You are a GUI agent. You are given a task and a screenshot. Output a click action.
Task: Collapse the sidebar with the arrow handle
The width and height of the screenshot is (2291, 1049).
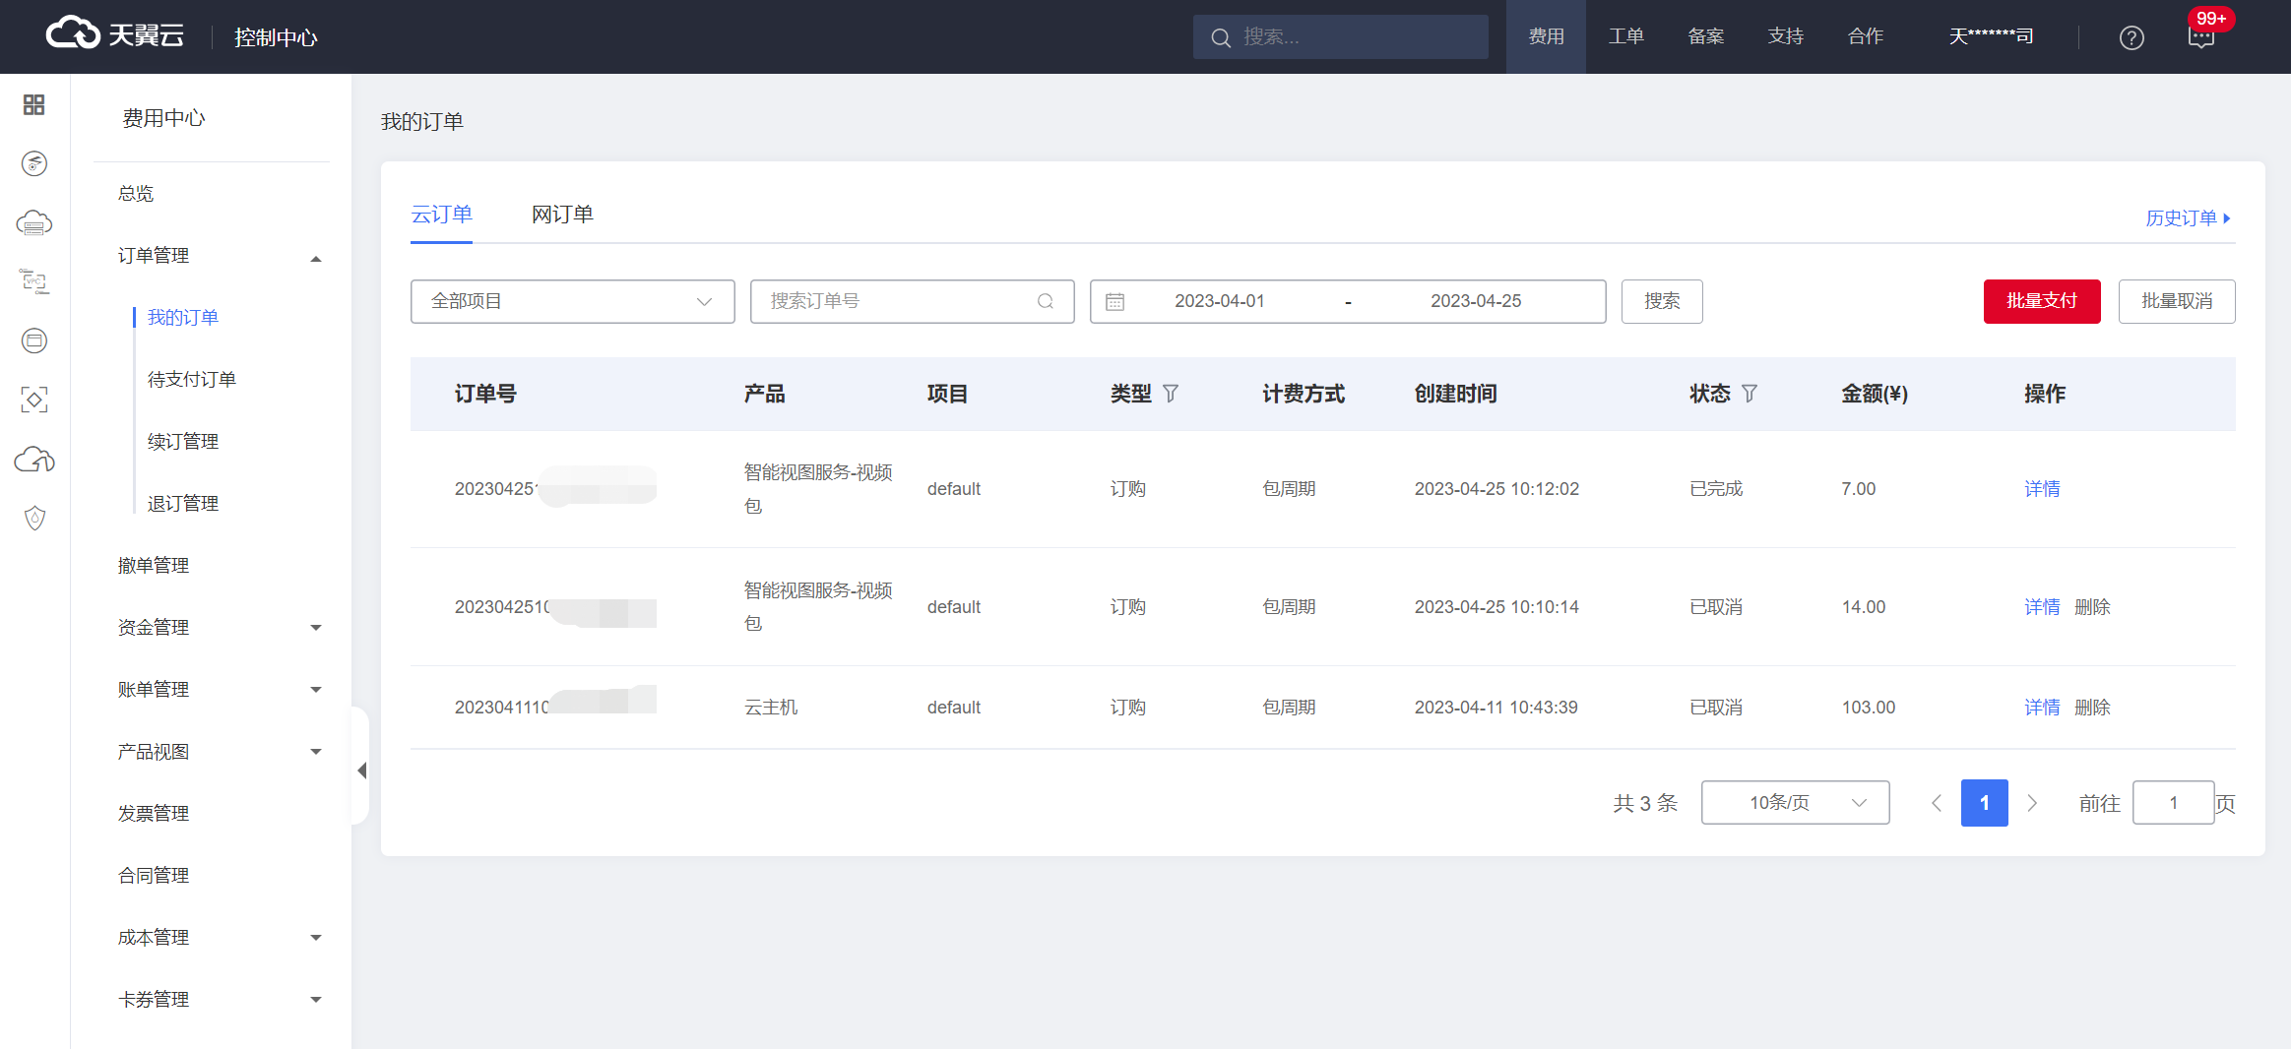click(361, 771)
